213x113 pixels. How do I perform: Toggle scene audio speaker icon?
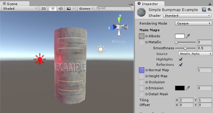(x=61, y=8)
